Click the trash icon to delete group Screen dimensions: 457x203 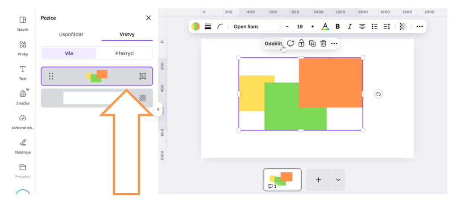pyautogui.click(x=323, y=44)
